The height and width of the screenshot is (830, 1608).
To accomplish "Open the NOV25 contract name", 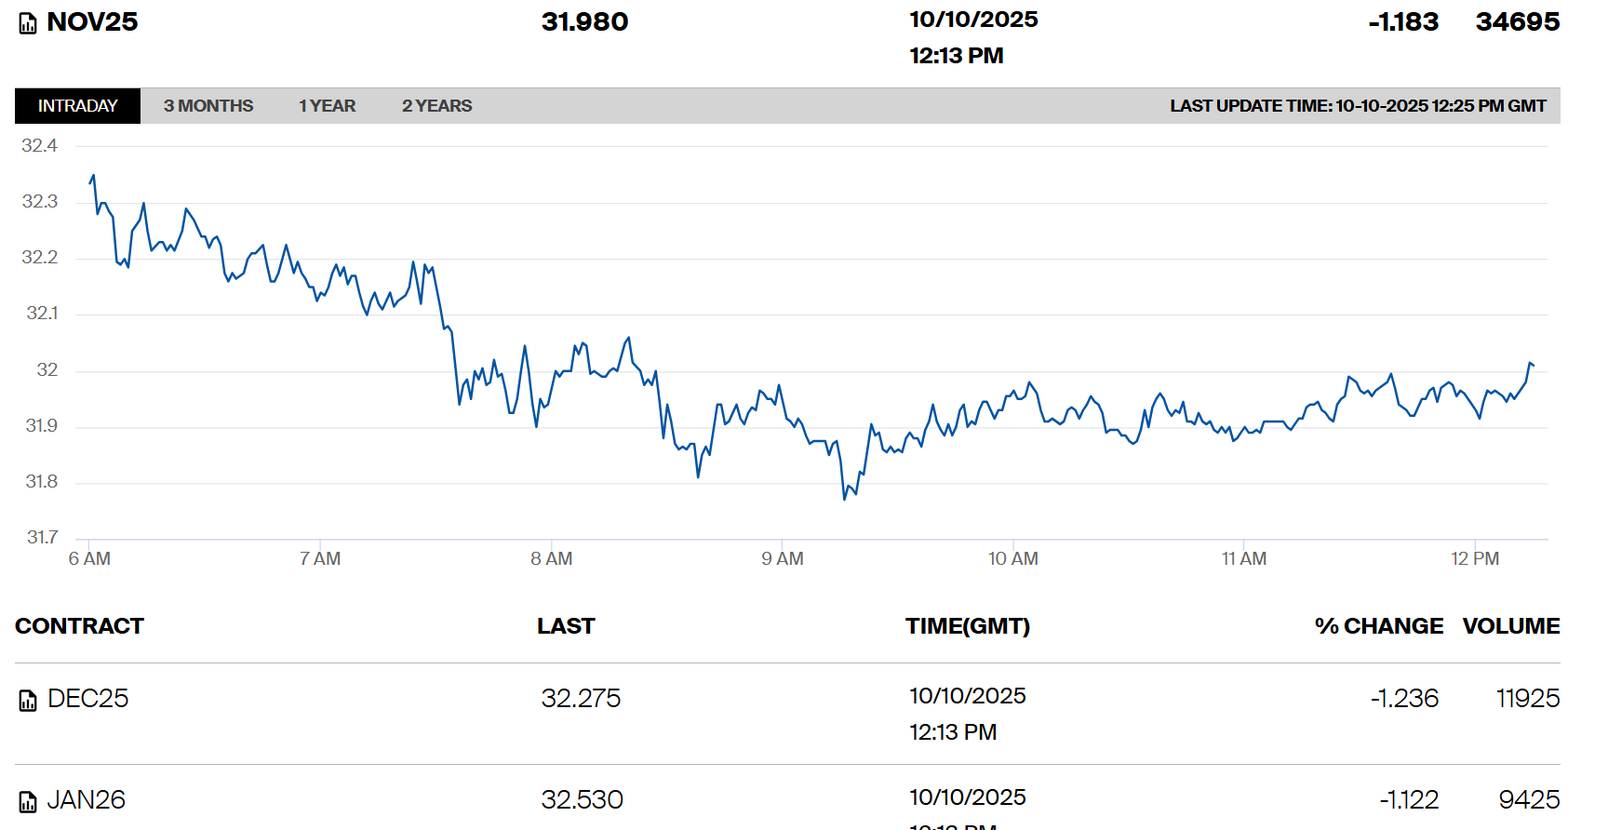I will click(92, 22).
